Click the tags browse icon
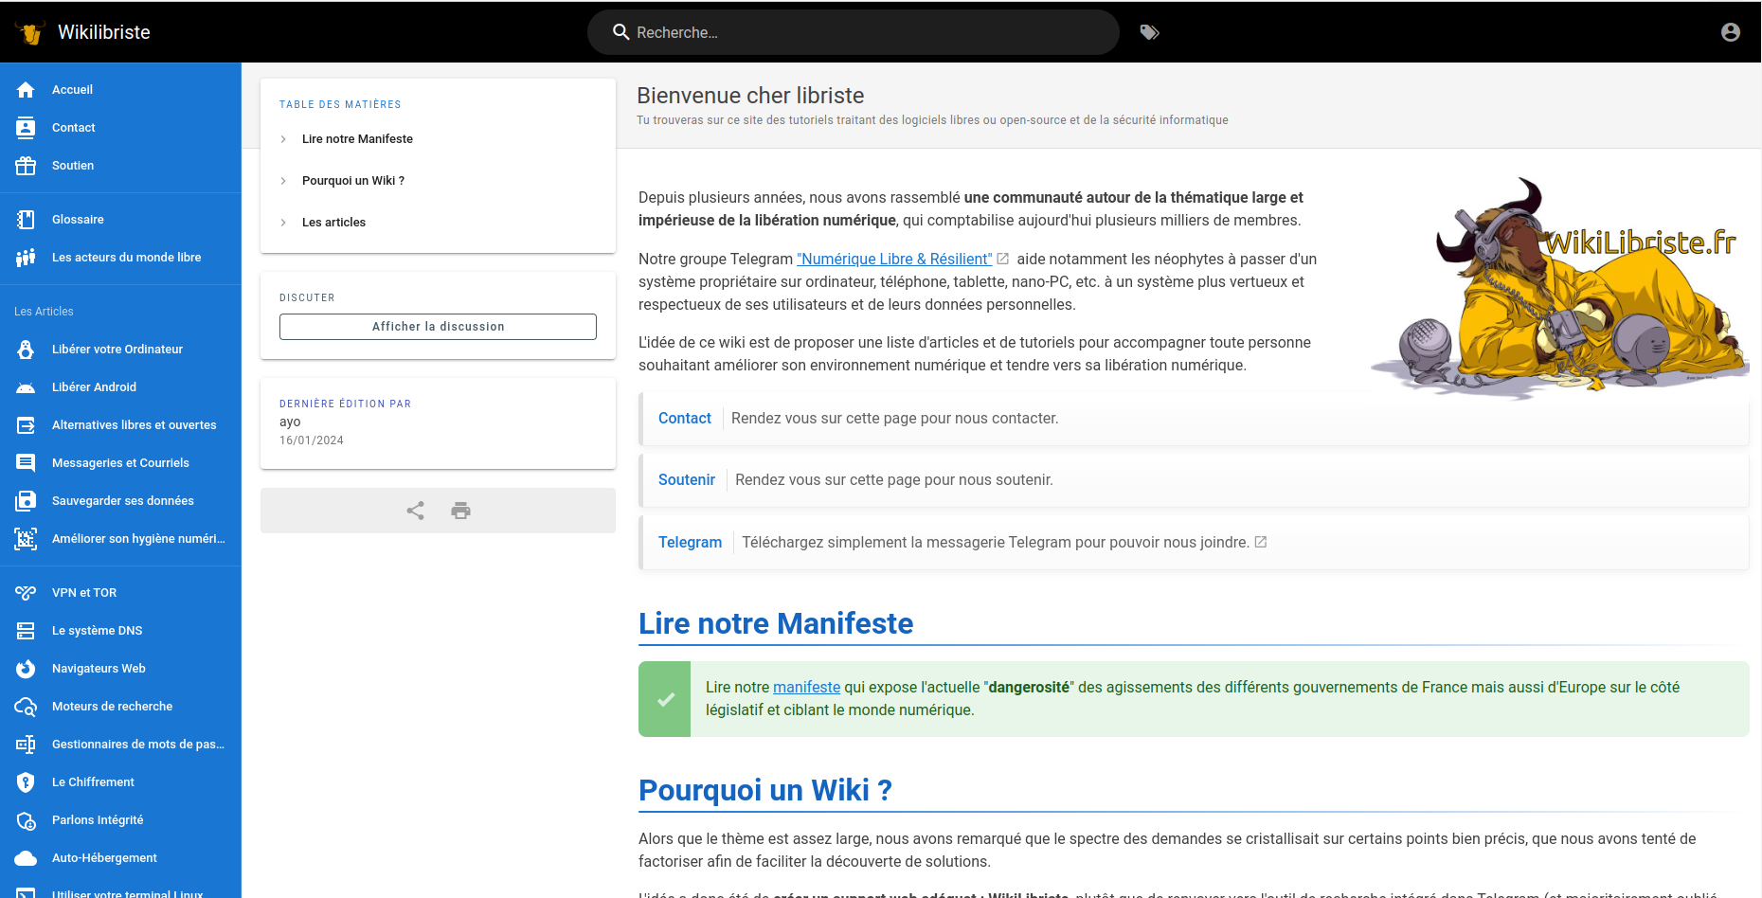This screenshot has width=1762, height=898. click(x=1149, y=32)
